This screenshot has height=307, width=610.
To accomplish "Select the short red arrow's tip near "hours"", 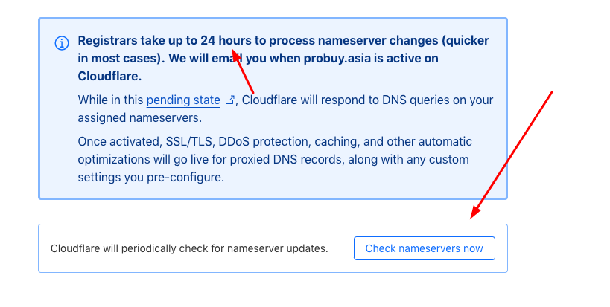I will pos(235,51).
